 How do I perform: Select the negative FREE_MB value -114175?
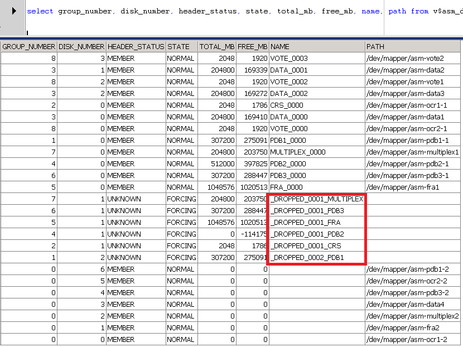pos(254,234)
